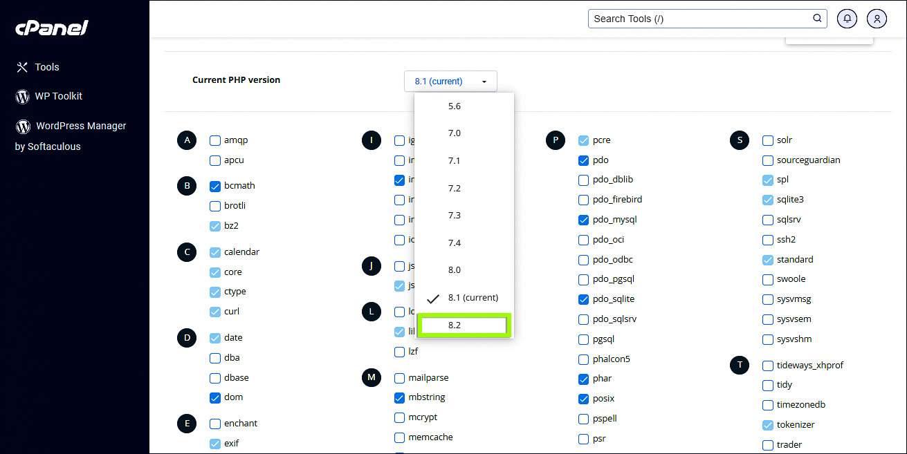Pick PHP 5.6 in version menu

(x=455, y=106)
